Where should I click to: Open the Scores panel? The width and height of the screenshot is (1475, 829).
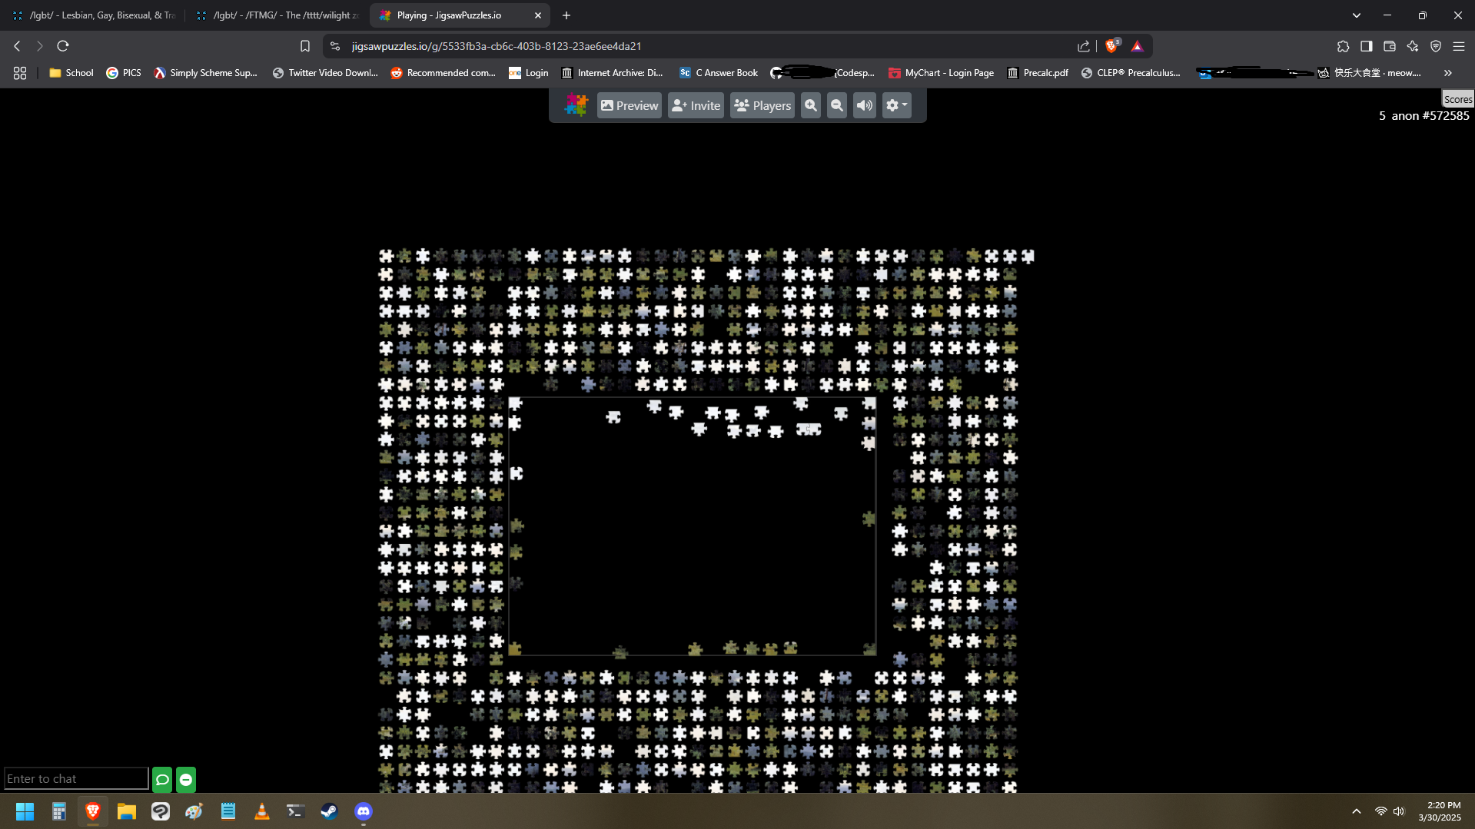[1457, 99]
